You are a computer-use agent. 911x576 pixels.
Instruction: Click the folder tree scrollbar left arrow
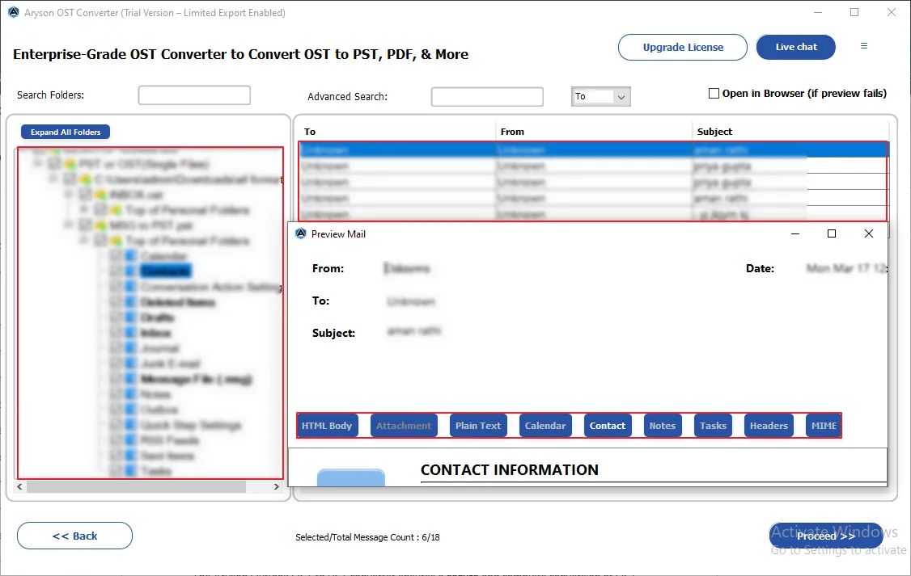point(19,486)
